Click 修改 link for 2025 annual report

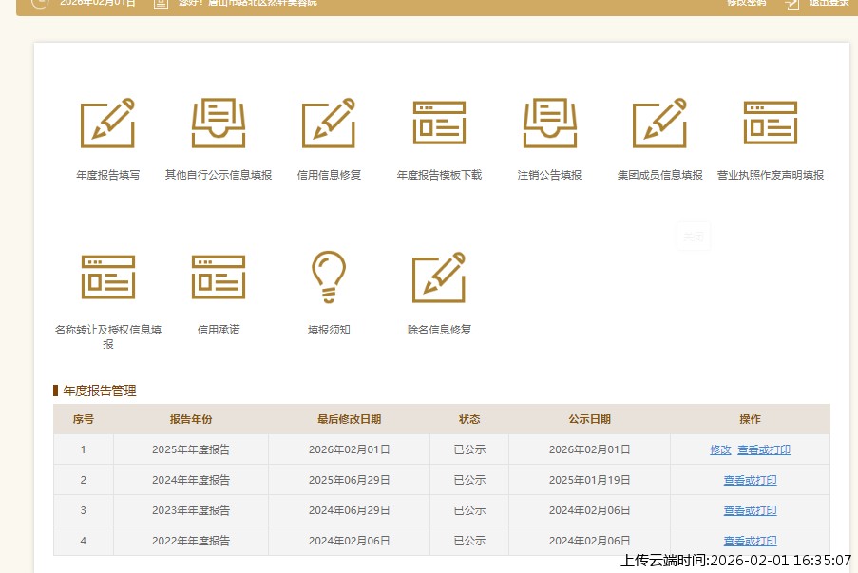tap(720, 449)
